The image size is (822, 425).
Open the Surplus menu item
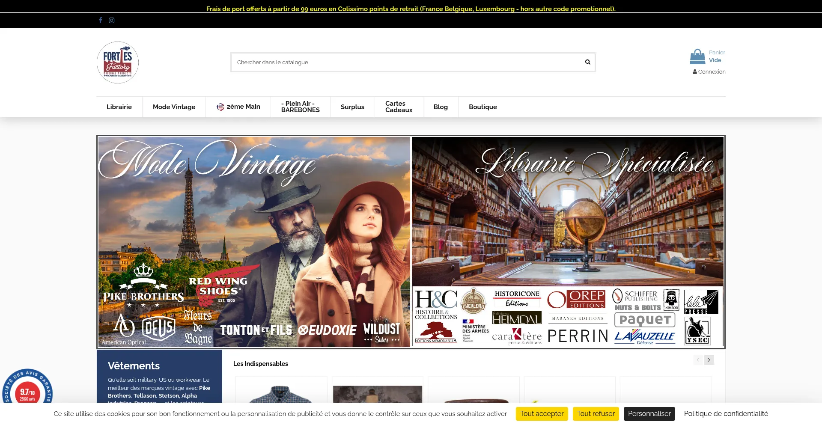pyautogui.click(x=352, y=107)
